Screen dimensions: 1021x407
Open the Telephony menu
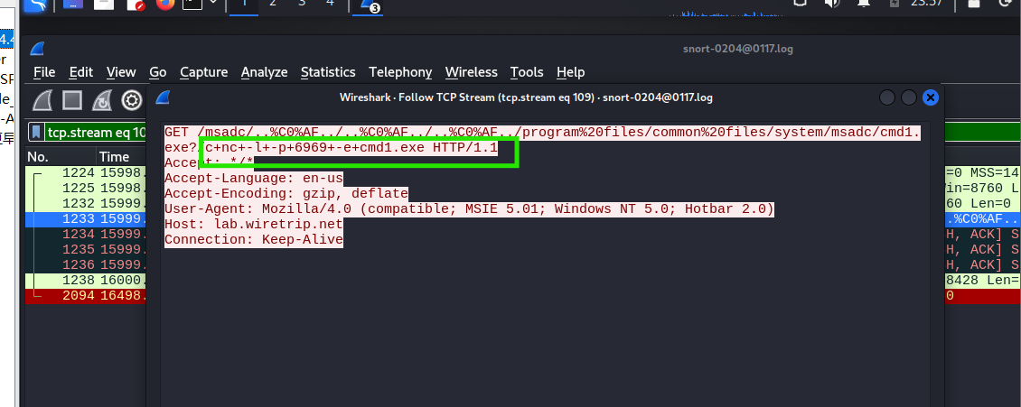point(400,72)
